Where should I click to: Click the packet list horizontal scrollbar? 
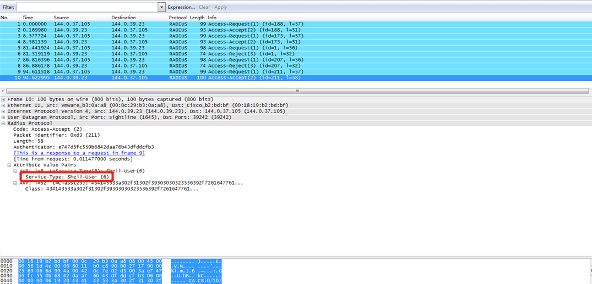click(296, 91)
